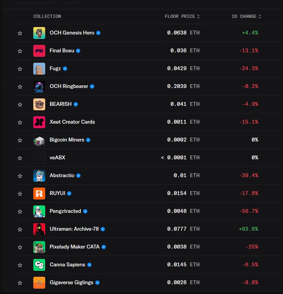Add BEARISH to watchlist via star

20,104
